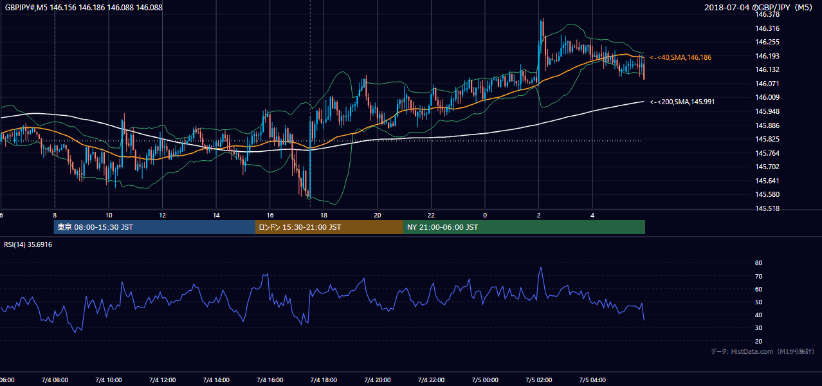Click the 7/4 20:00 date label
Image resolution: width=822 pixels, height=386 pixels.
pyautogui.click(x=377, y=380)
